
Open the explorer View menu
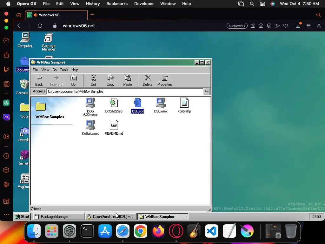coord(45,70)
